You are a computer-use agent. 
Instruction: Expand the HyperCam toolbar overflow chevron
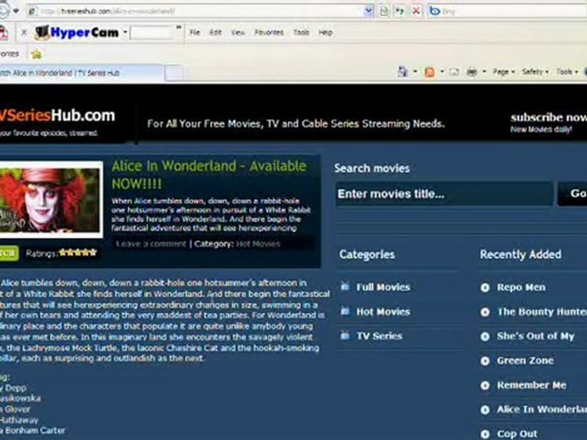tap(179, 28)
